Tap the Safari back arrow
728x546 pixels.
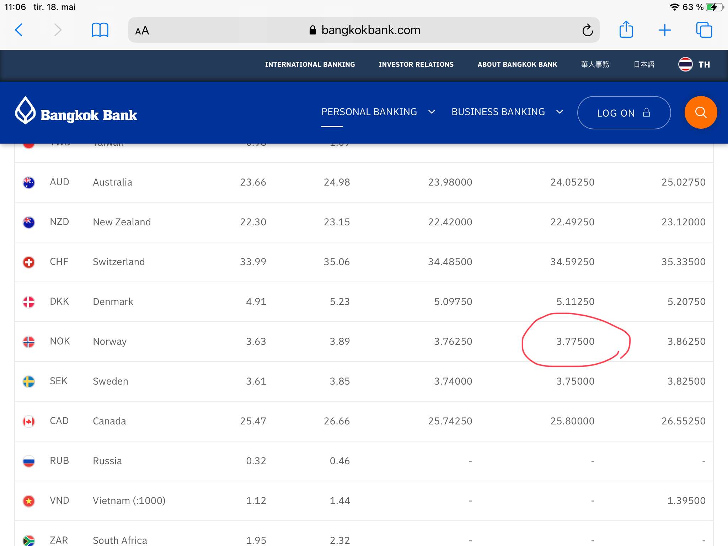[19, 30]
